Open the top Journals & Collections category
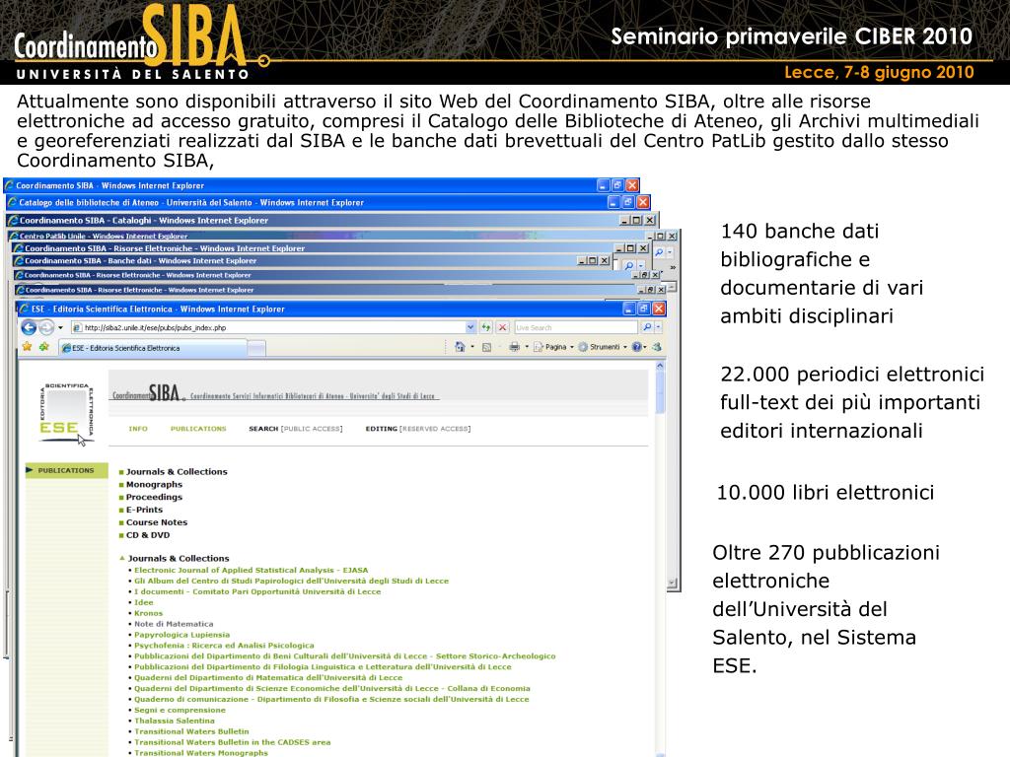This screenshot has width=1010, height=757. pos(177,472)
